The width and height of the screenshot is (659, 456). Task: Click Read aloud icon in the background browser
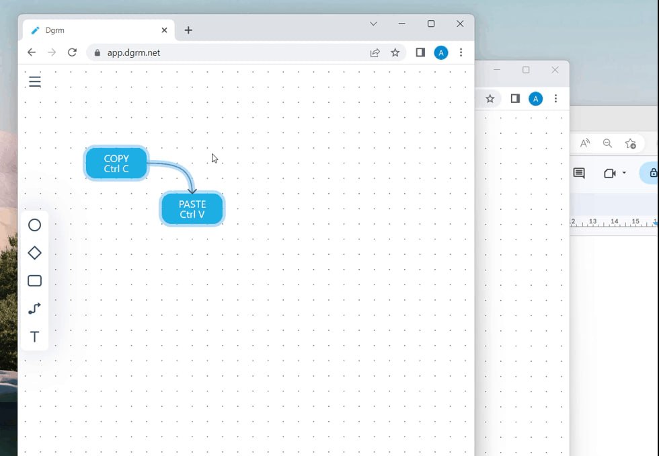click(585, 143)
